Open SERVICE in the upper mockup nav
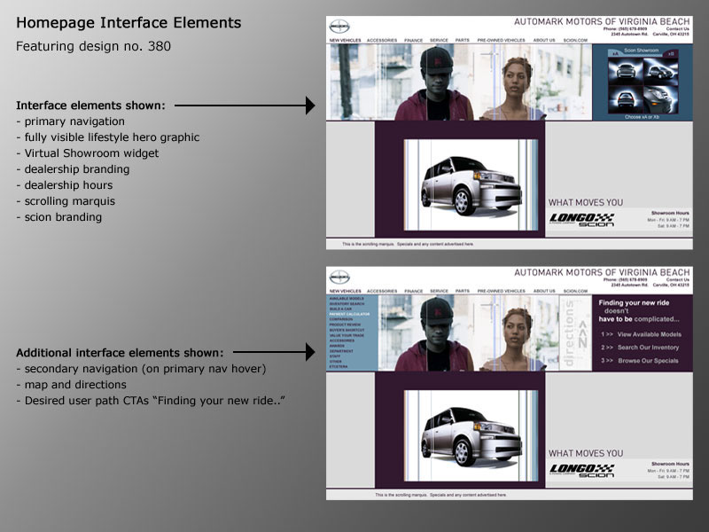The height and width of the screenshot is (532, 709). click(x=439, y=40)
